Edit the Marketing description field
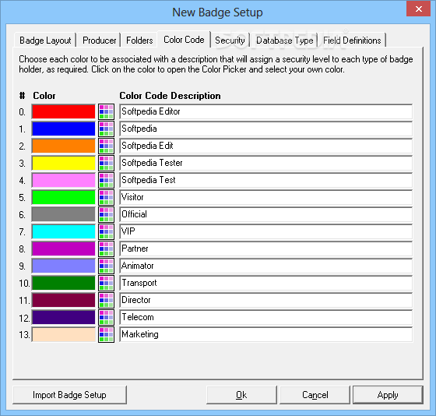Viewport: 436px width, 416px height. click(265, 334)
